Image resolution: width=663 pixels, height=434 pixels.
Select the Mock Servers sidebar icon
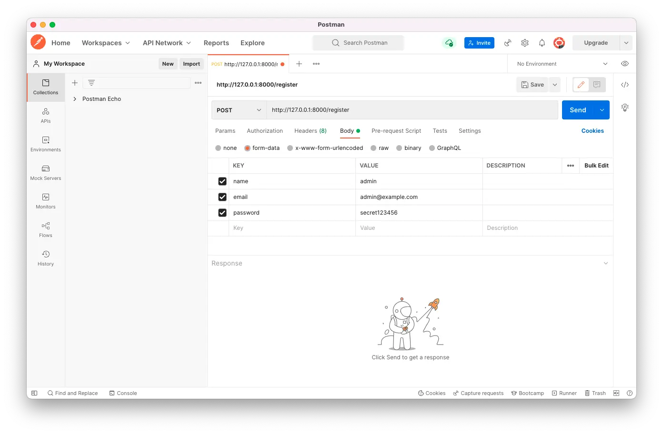(x=45, y=172)
